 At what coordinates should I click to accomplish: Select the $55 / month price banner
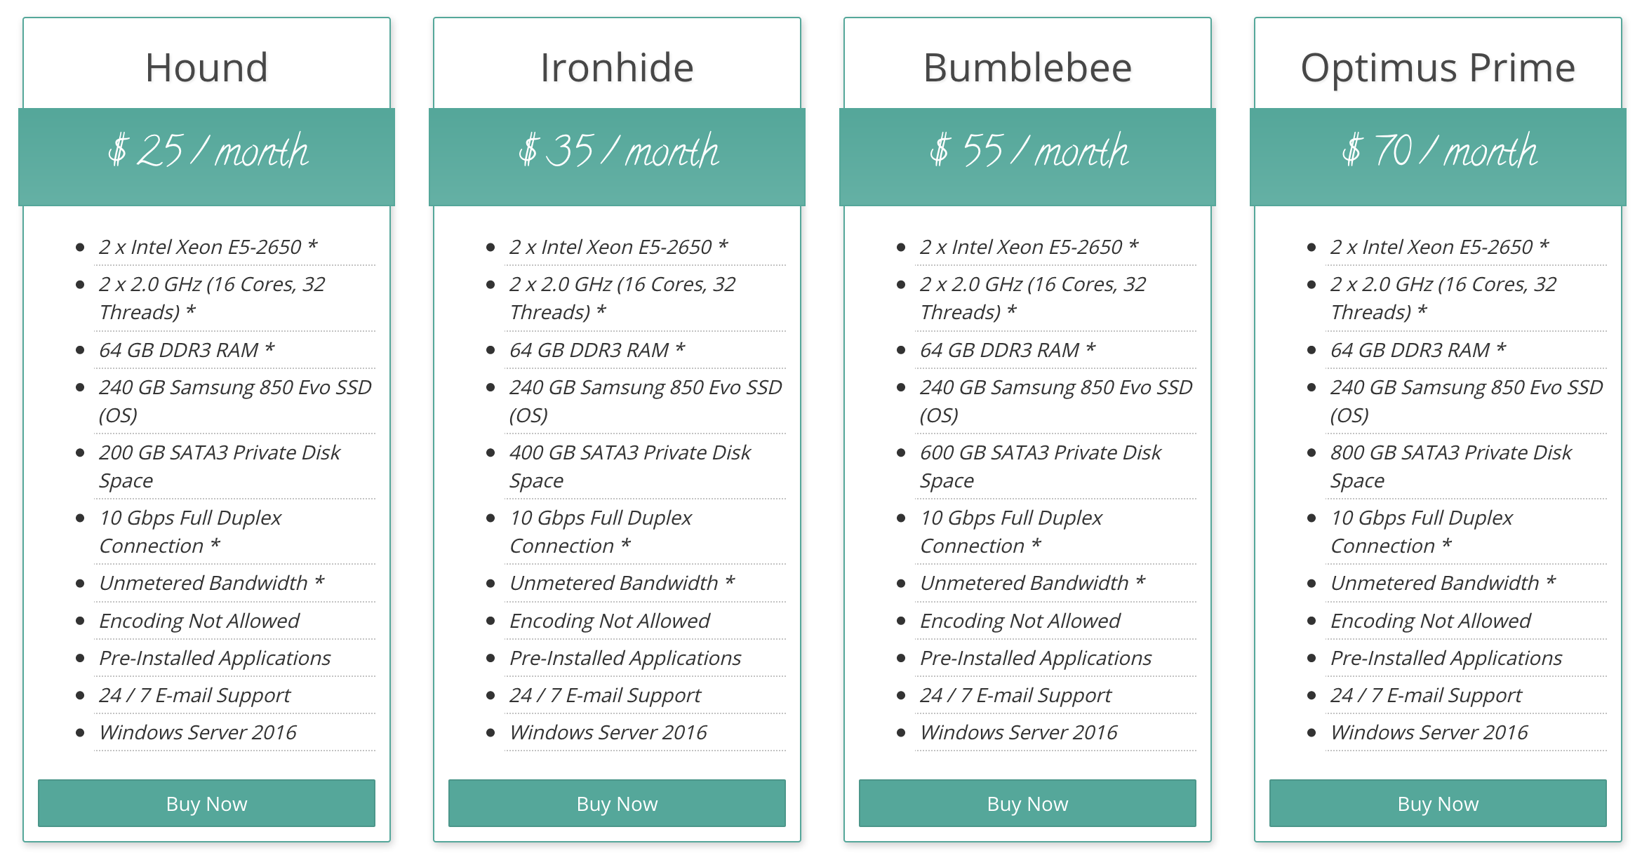(1029, 152)
